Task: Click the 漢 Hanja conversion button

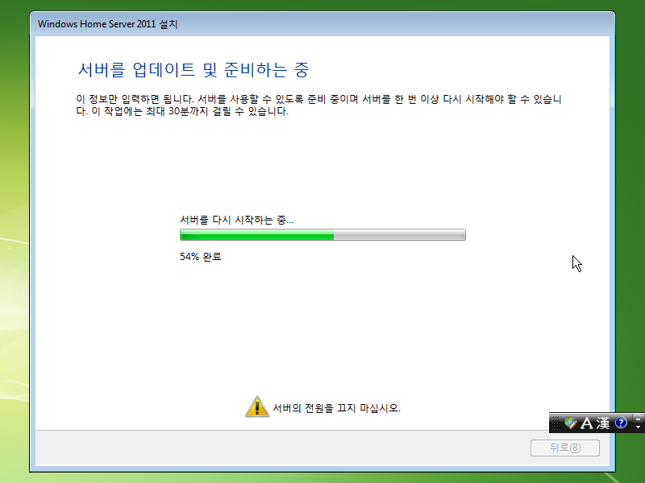Action: pos(602,423)
